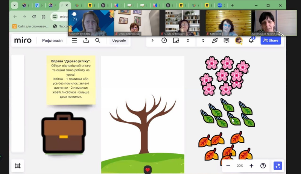Click the red heart reaction below the tree

pos(147,169)
